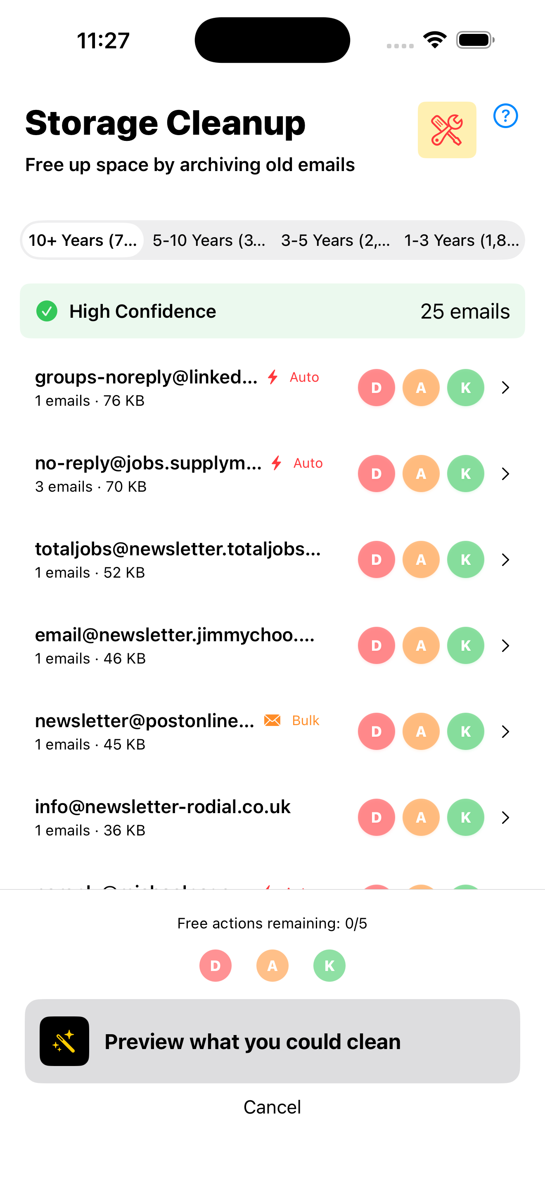The image size is (545, 1185).
Task: Expand info@newsletter-rodial.co.uk row chevron
Action: coord(505,817)
